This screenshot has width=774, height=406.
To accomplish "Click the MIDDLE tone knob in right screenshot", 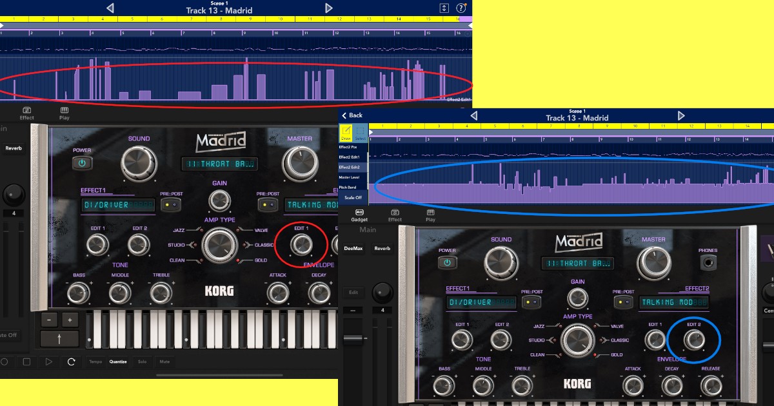I will tap(482, 386).
